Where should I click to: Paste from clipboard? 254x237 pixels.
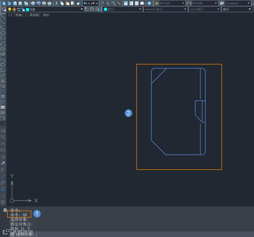[67, 3]
